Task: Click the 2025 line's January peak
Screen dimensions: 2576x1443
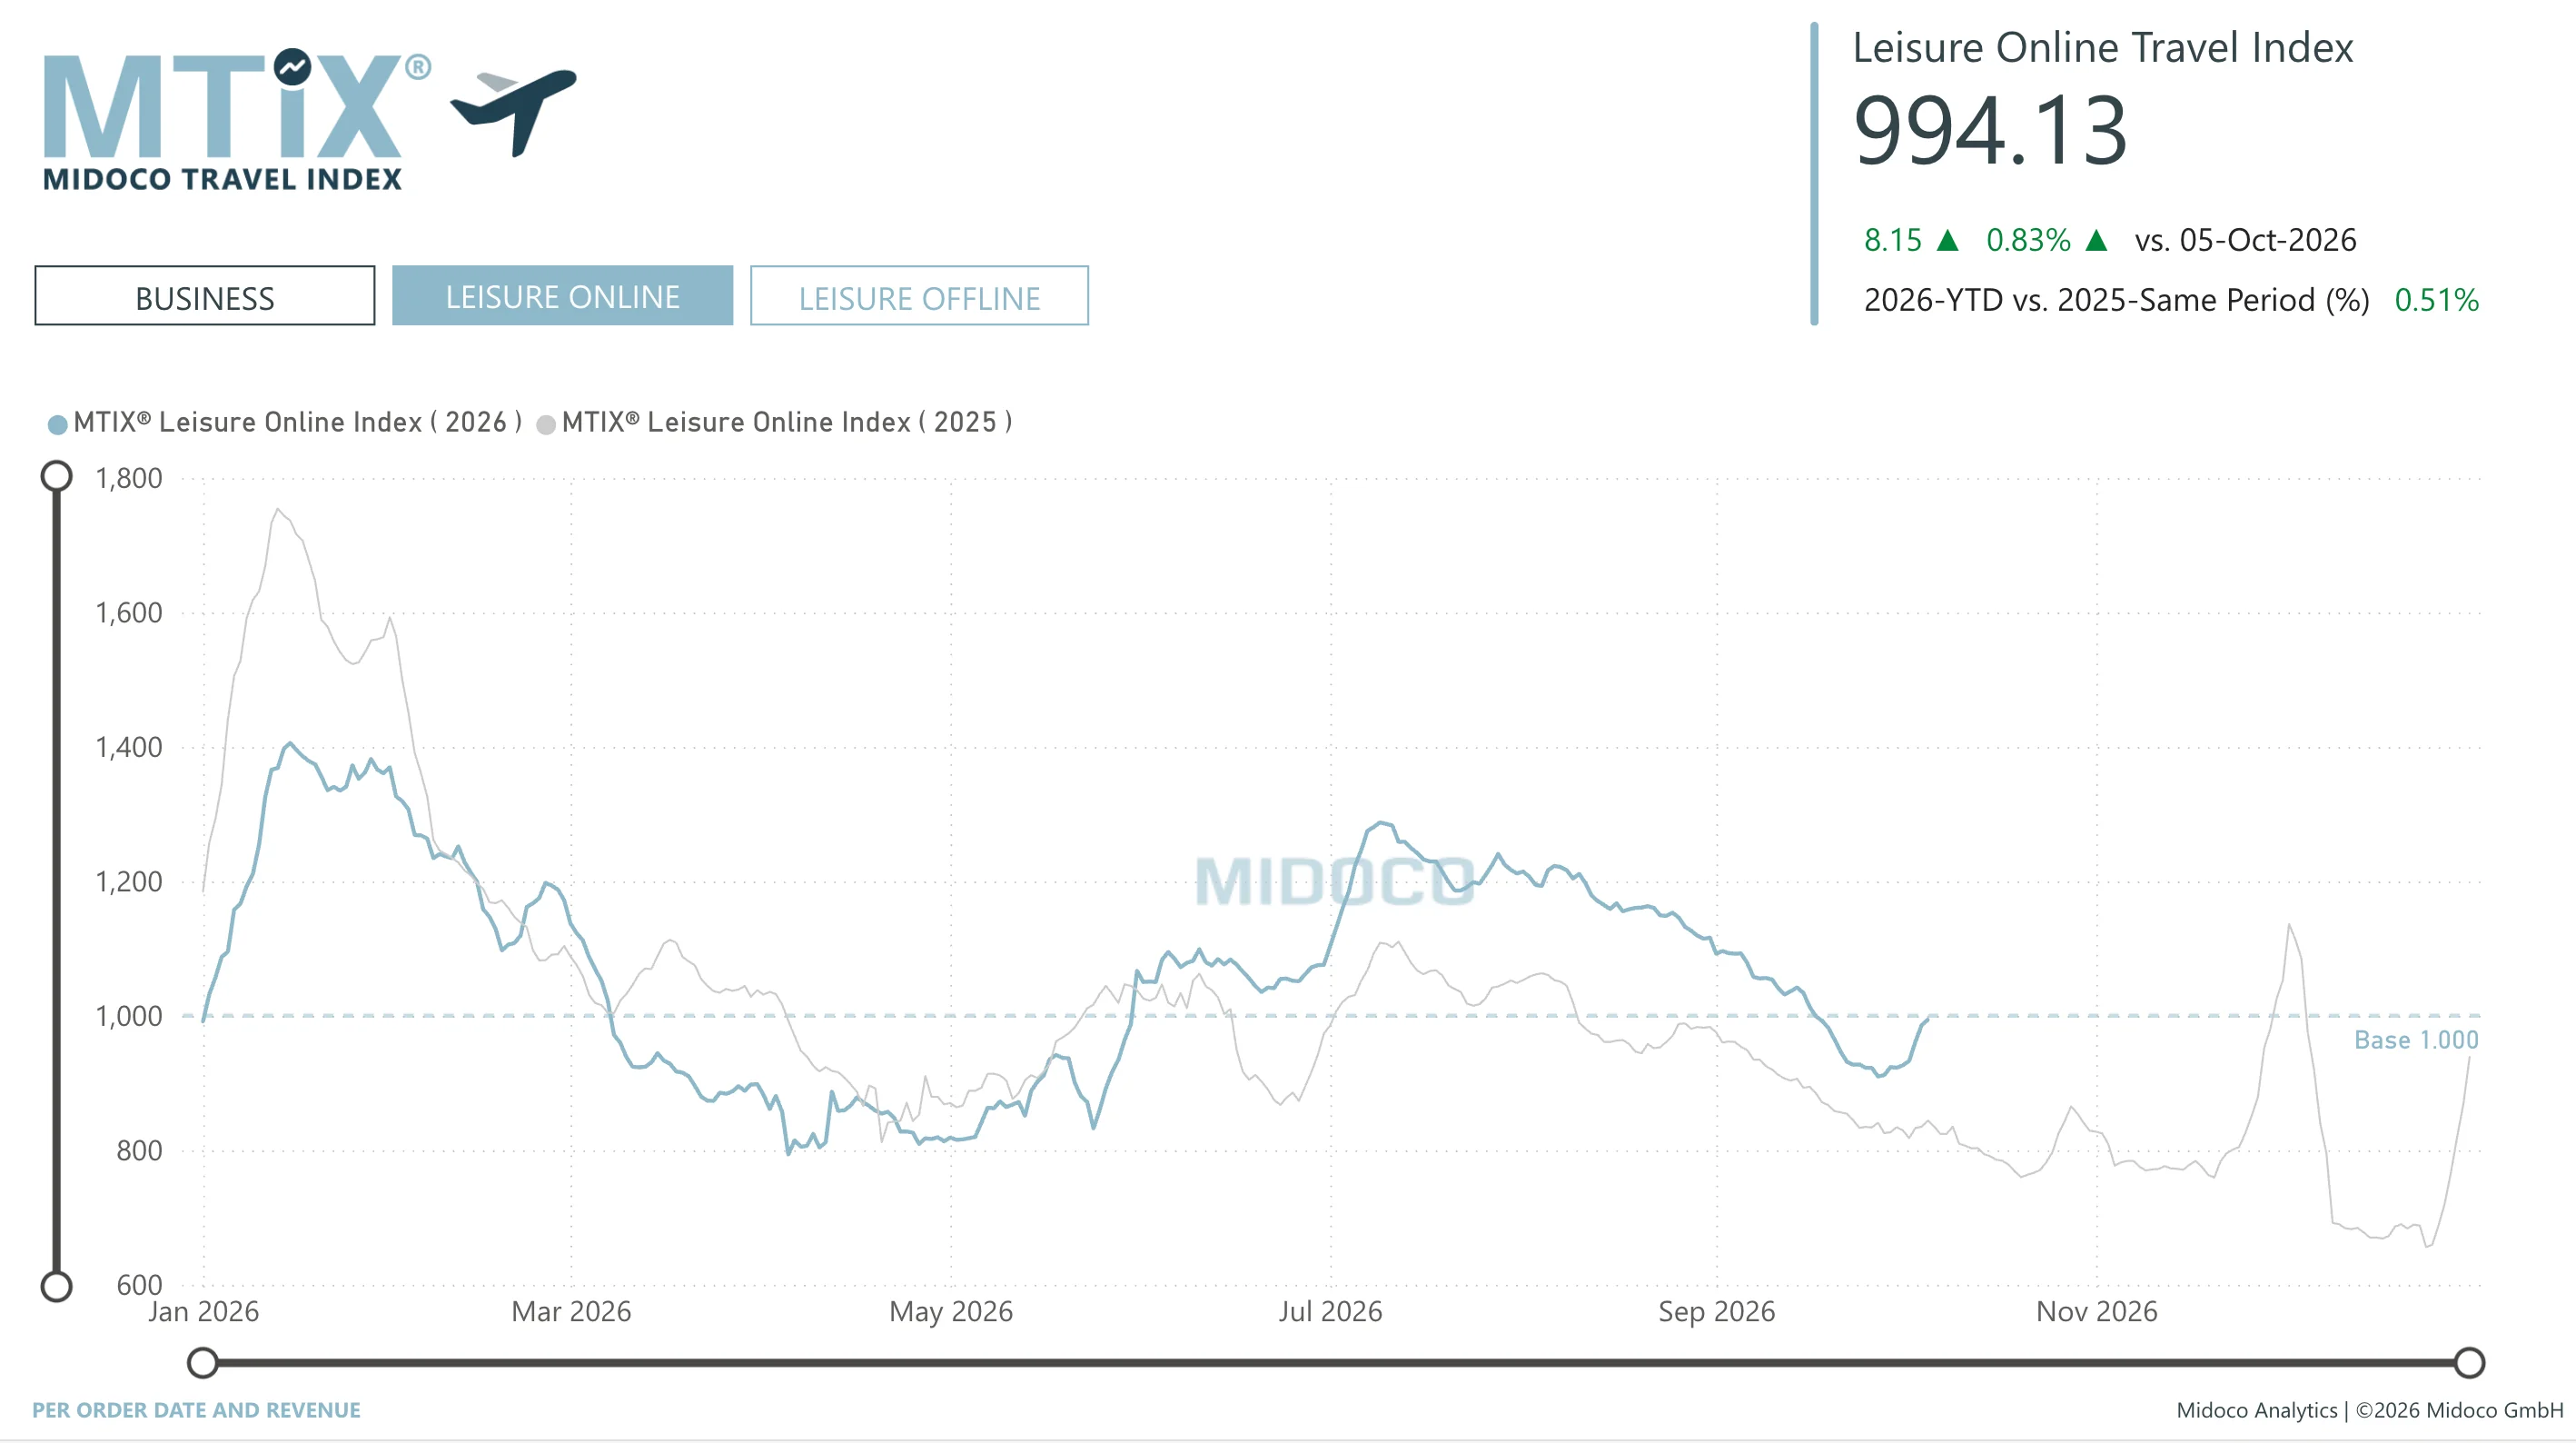Action: pyautogui.click(x=277, y=511)
